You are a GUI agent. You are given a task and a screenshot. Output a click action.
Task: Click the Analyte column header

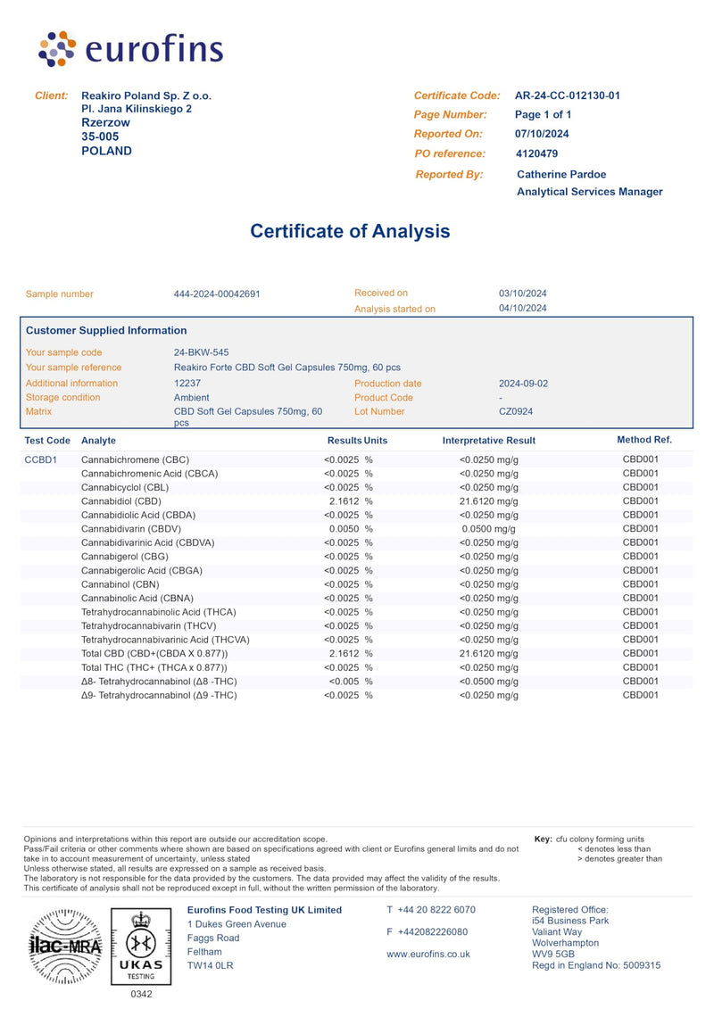click(98, 441)
